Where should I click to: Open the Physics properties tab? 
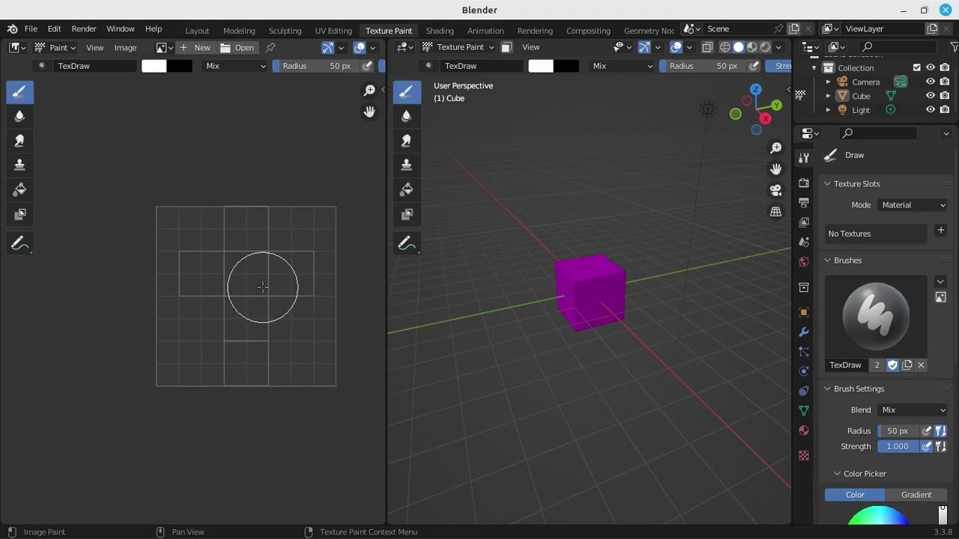point(804,371)
